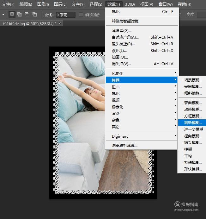This screenshot has height=219, width=206.
Task: Expand the 视频 video submenu
Action: (142, 100)
